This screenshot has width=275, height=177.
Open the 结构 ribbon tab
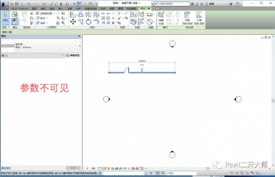pyautogui.click(x=43, y=8)
